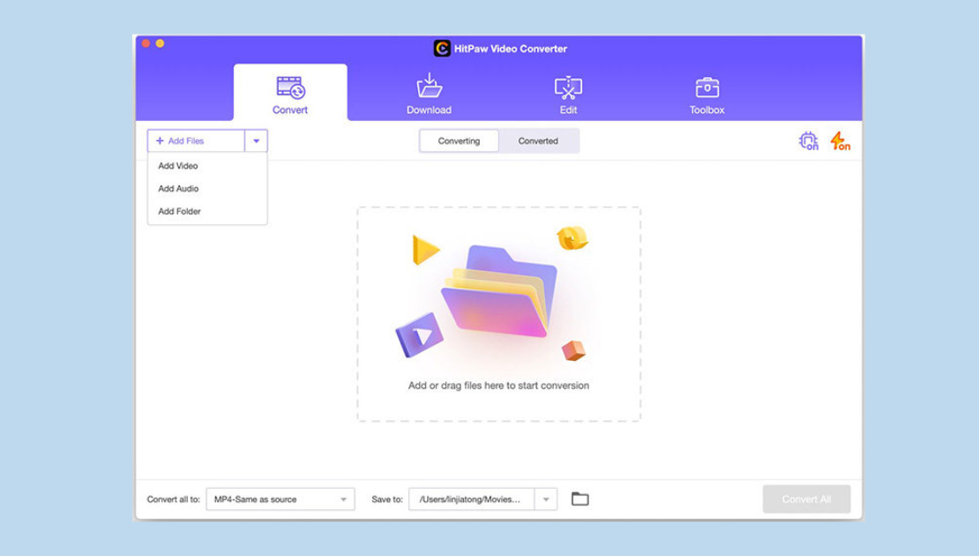
Task: Select the Converting tab
Action: pyautogui.click(x=459, y=141)
